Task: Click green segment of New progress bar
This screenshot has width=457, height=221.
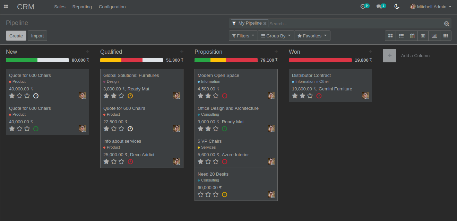Action: [21, 60]
